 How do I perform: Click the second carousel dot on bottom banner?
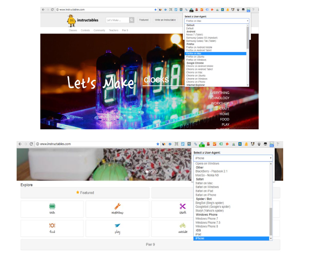click(x=147, y=172)
